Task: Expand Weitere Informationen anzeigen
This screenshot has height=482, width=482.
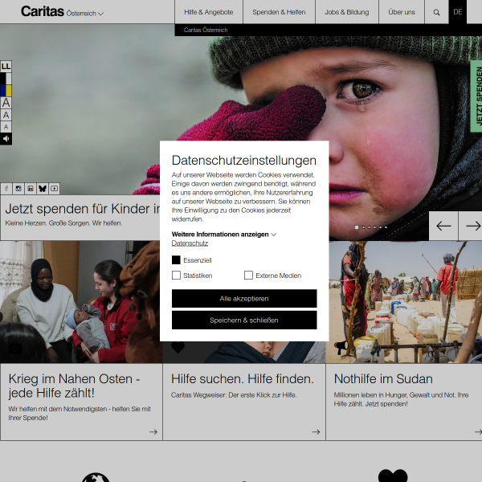Action: [224, 235]
